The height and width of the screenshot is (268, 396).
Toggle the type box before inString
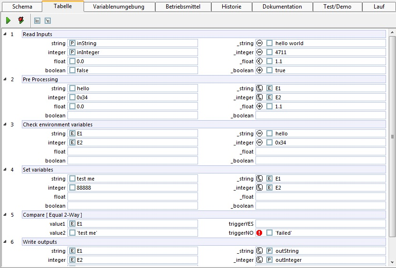(72, 43)
